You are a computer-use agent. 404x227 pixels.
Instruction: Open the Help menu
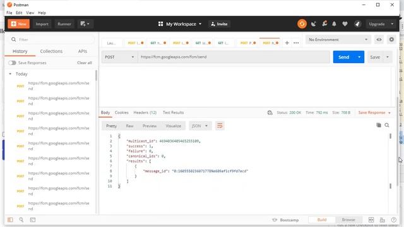click(x=42, y=13)
